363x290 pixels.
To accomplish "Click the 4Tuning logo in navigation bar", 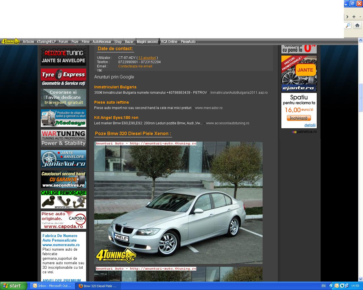I will point(10,42).
